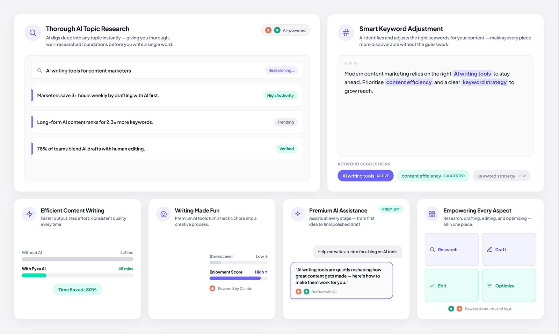Click the orange icon beside Powered end-to-end by AI
Image resolution: width=559 pixels, height=334 pixels.
point(459,309)
